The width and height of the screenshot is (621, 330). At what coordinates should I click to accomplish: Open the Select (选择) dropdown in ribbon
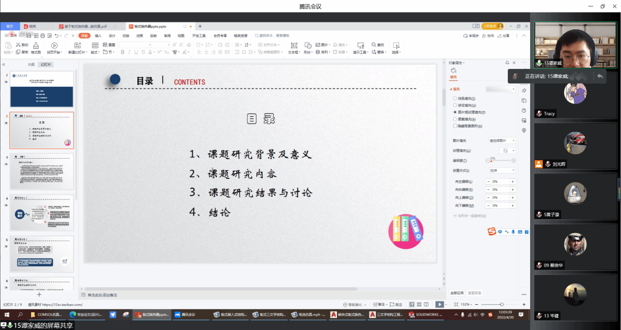point(396,46)
